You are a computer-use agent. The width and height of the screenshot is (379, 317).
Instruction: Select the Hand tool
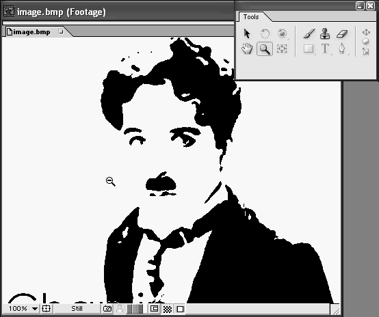click(x=247, y=49)
